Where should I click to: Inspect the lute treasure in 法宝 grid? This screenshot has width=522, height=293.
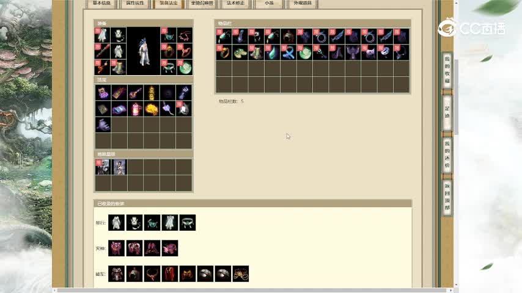pos(135,93)
